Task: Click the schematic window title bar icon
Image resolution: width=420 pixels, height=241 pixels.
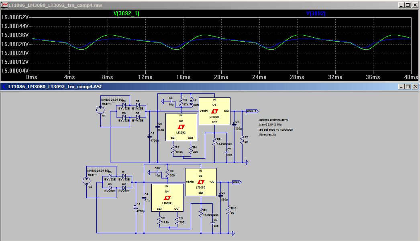Action: pos(4,86)
